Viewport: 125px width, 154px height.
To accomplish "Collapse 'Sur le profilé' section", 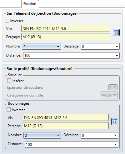I will pyautogui.click(x=5, y=68).
